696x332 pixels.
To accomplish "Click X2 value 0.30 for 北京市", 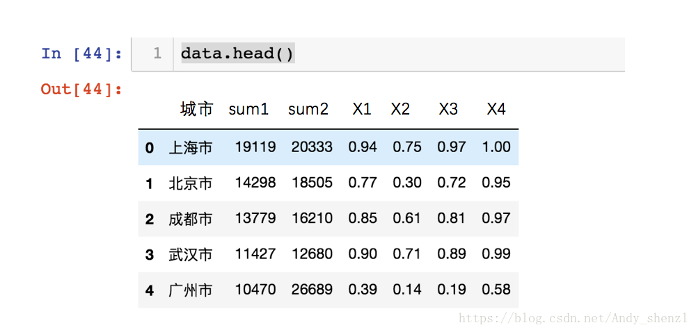I will tap(407, 183).
